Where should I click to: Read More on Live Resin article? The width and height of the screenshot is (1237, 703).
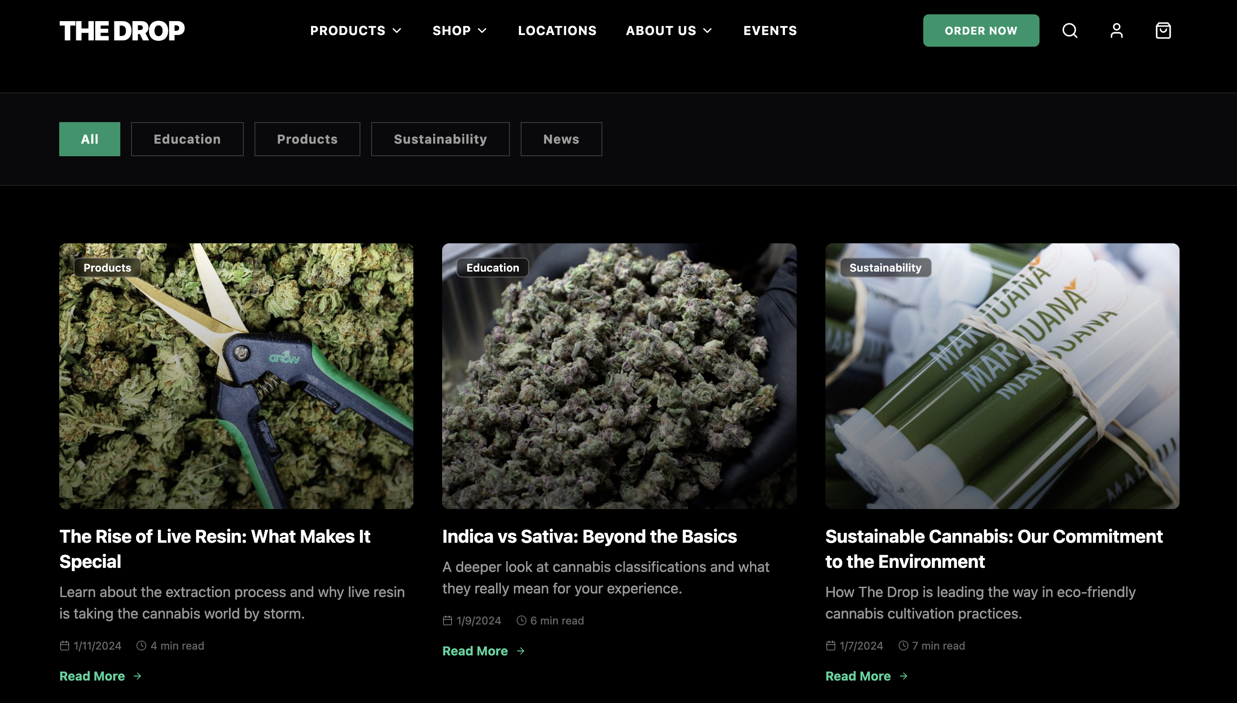click(101, 676)
